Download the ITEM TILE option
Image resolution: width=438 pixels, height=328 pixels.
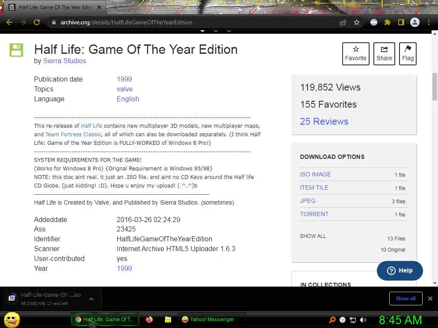[x=314, y=188]
